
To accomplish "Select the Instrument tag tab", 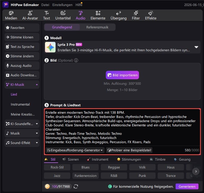I will pos(98,159).
